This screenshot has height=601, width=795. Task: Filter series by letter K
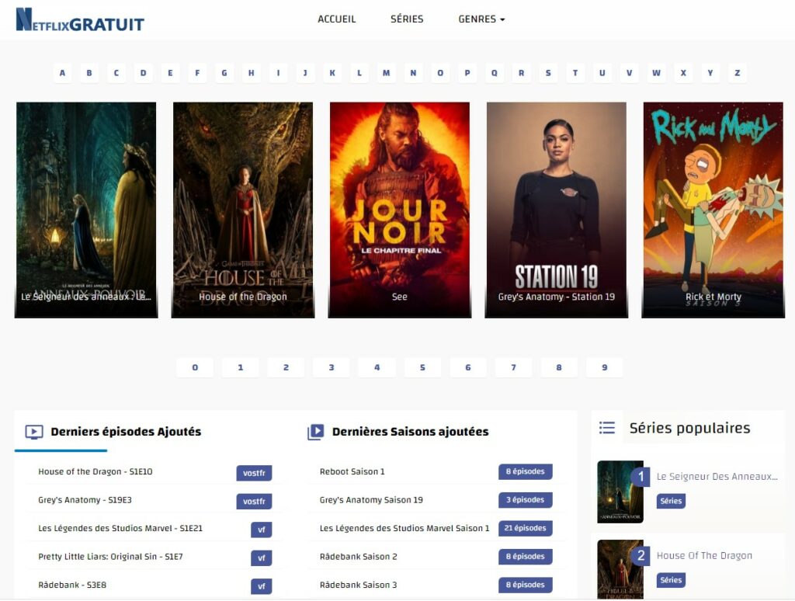tap(332, 73)
